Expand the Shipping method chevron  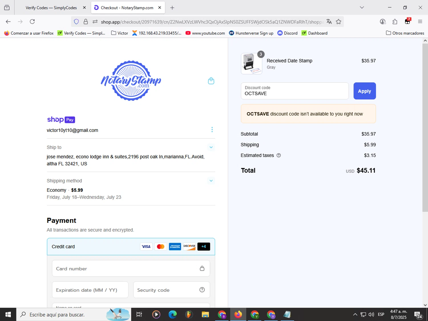click(x=211, y=181)
